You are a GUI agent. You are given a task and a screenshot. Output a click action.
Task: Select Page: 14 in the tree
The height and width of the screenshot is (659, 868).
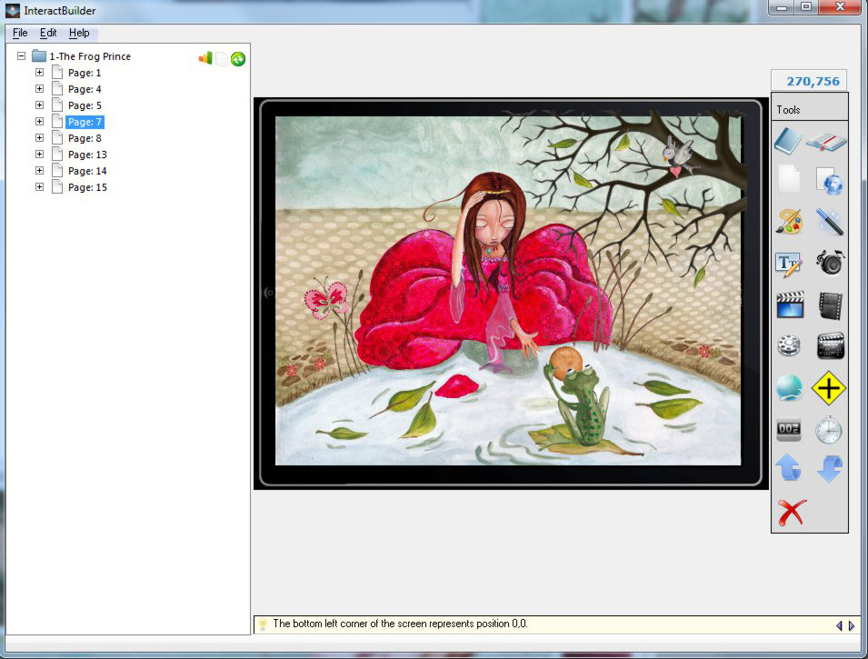[87, 171]
